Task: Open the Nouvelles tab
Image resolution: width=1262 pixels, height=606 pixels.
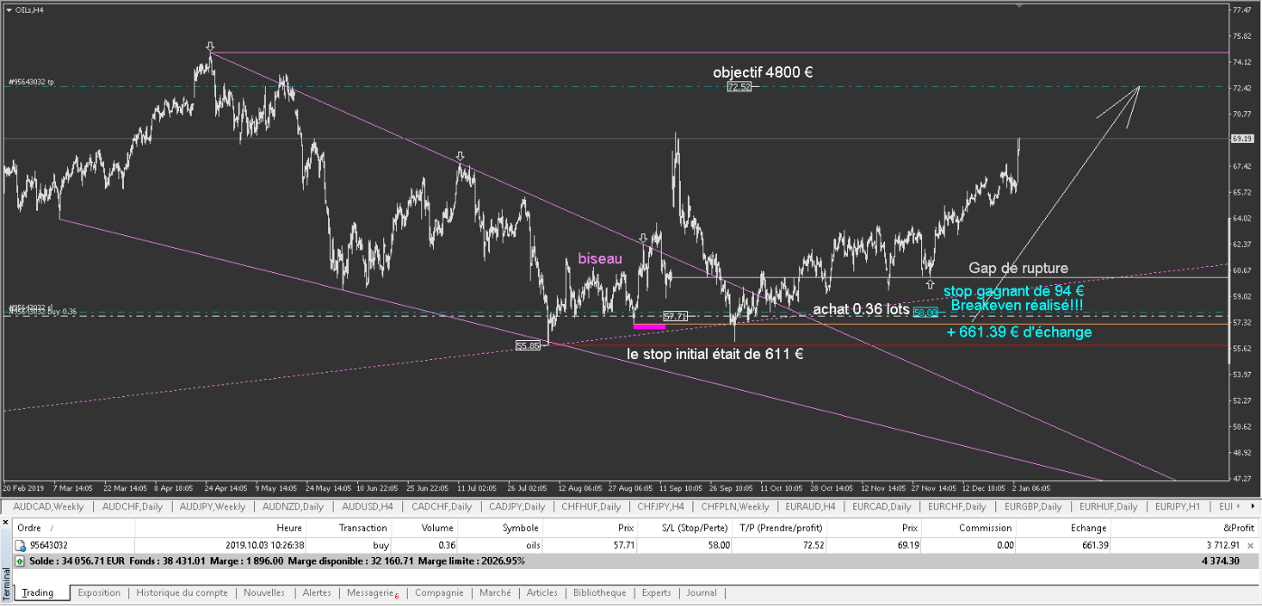Action: 264,592
